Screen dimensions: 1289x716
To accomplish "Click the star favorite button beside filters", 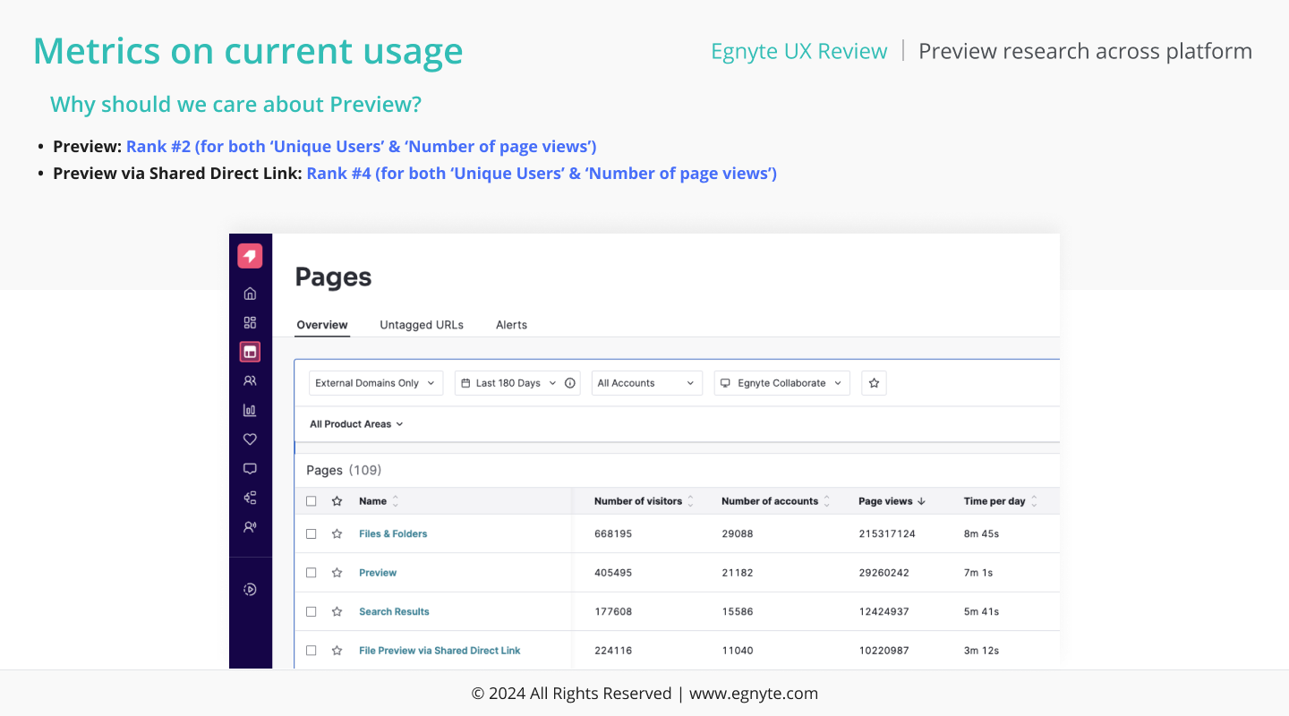I will point(874,383).
